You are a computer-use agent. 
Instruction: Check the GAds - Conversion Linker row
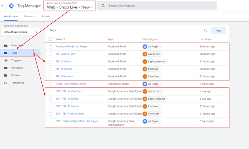click(50, 84)
